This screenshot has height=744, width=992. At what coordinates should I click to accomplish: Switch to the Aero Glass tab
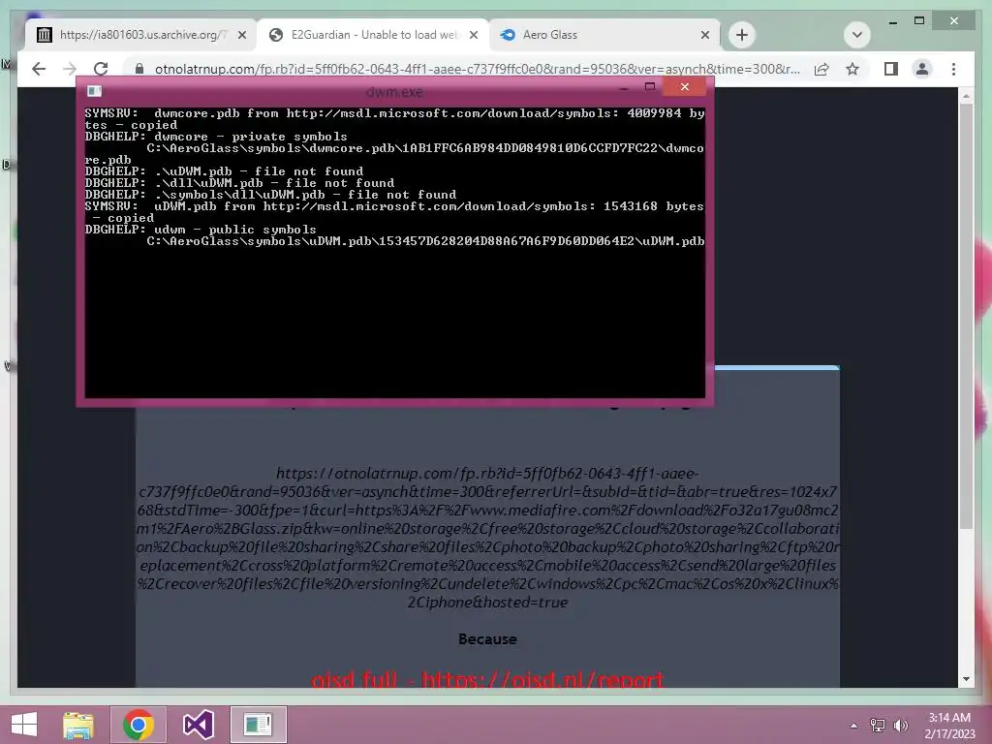point(604,35)
